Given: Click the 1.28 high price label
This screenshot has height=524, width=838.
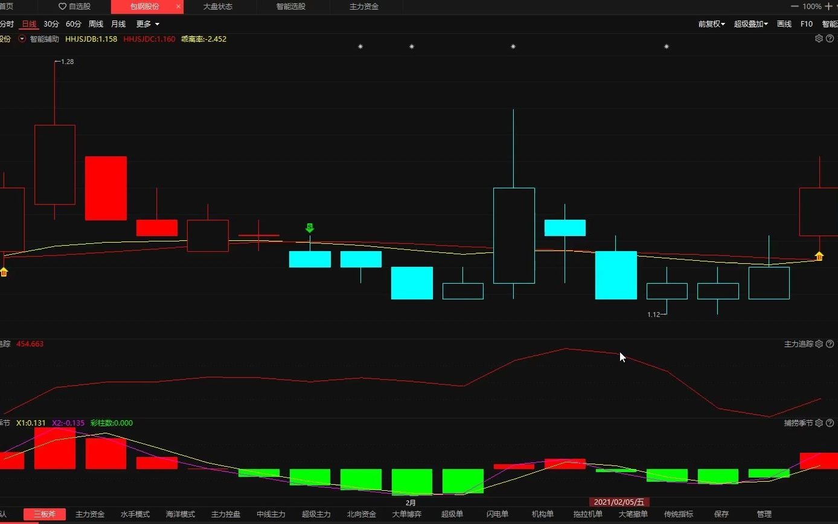Looking at the screenshot, I should coord(65,62).
